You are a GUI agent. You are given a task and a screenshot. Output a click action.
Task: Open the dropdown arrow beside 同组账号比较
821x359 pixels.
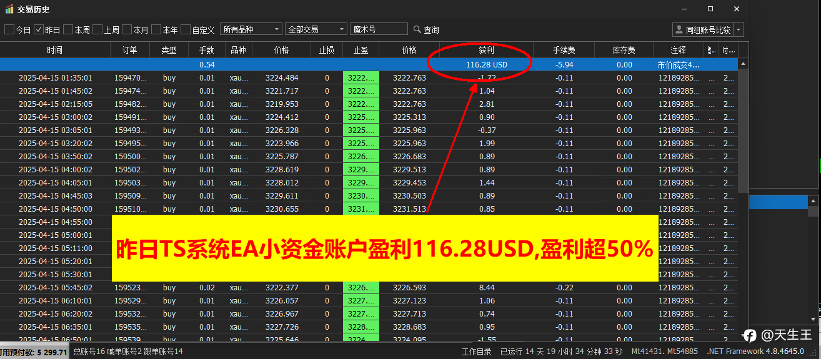(739, 29)
